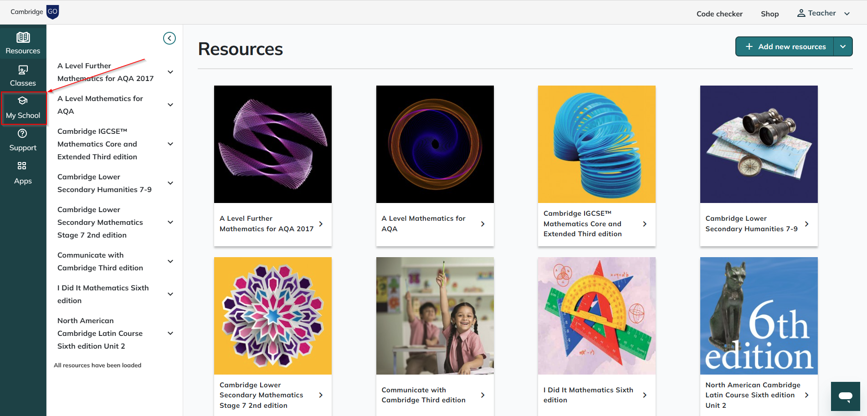Click the My School sidebar label

[23, 116]
